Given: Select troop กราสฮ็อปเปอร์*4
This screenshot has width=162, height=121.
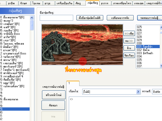Looking at the screenshot, I should click(15, 76).
